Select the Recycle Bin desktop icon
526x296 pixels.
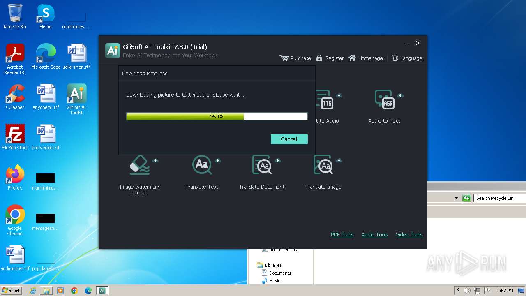coord(15,16)
